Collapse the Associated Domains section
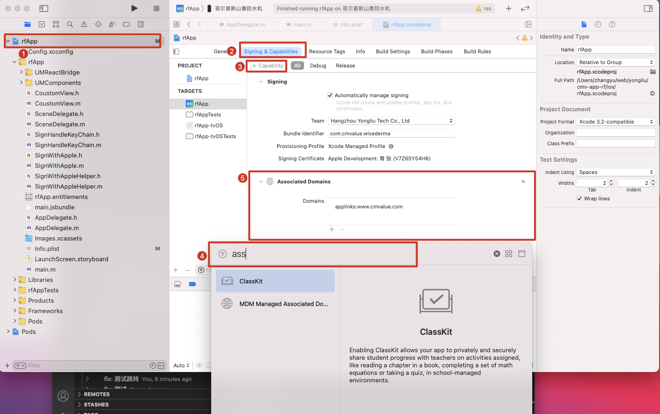Viewport: 660px width, 414px height. tap(261, 182)
